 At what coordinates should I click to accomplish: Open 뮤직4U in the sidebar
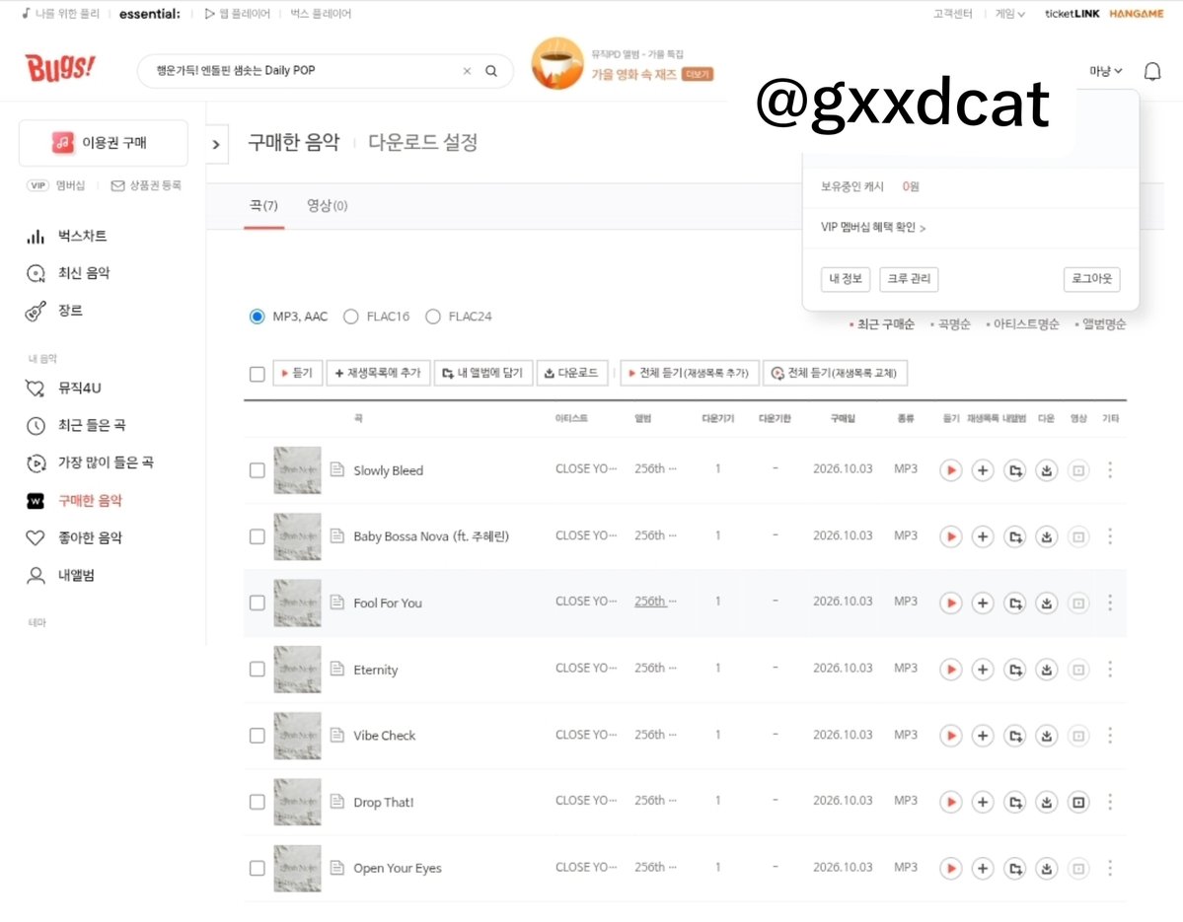(x=79, y=389)
